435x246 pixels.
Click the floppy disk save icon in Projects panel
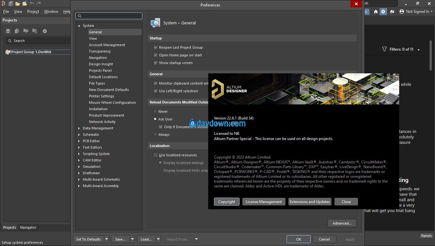[x=8, y=31]
